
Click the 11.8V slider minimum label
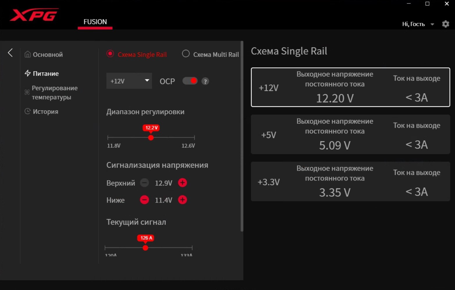pyautogui.click(x=114, y=146)
